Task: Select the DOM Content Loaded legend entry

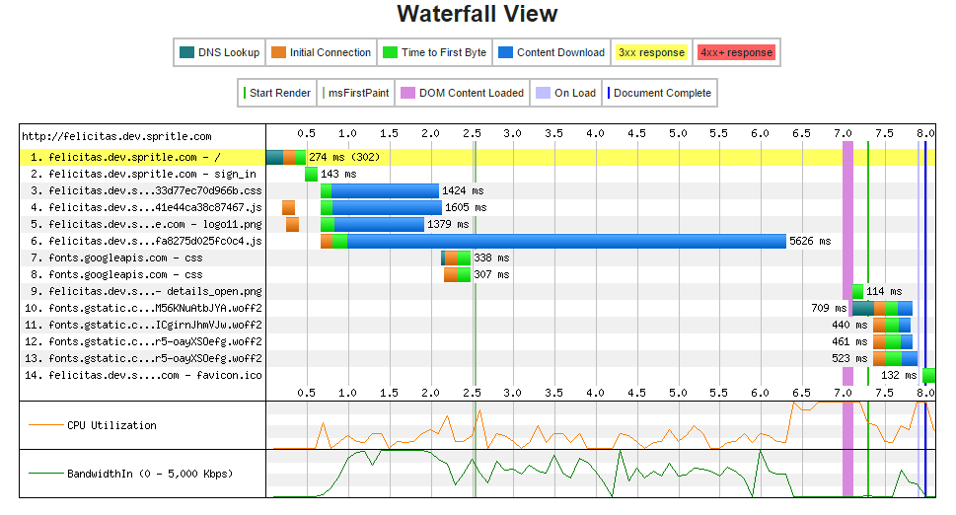Action: 464,93
